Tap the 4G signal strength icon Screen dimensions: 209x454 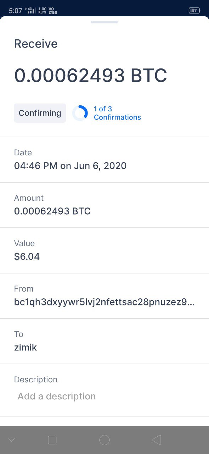(x=31, y=11)
